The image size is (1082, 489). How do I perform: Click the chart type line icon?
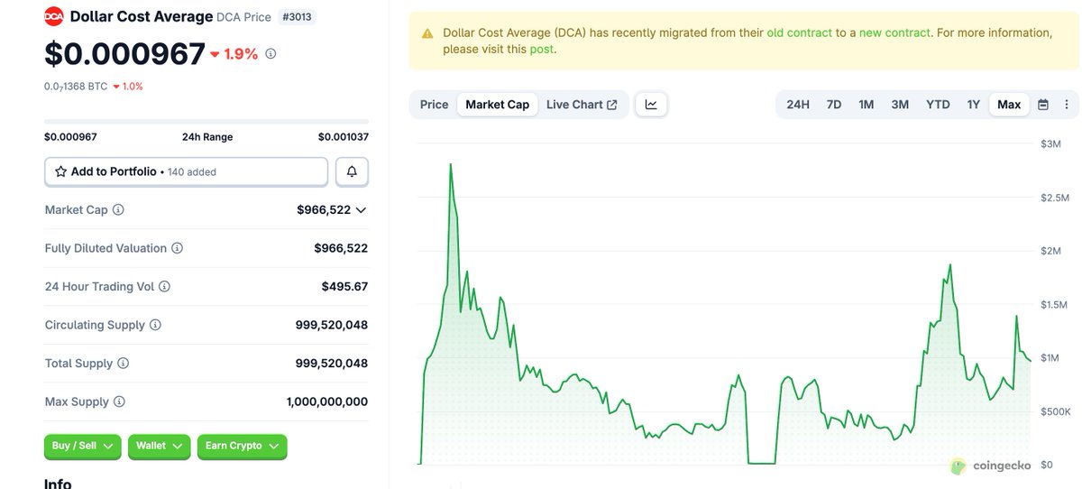pyautogui.click(x=651, y=105)
